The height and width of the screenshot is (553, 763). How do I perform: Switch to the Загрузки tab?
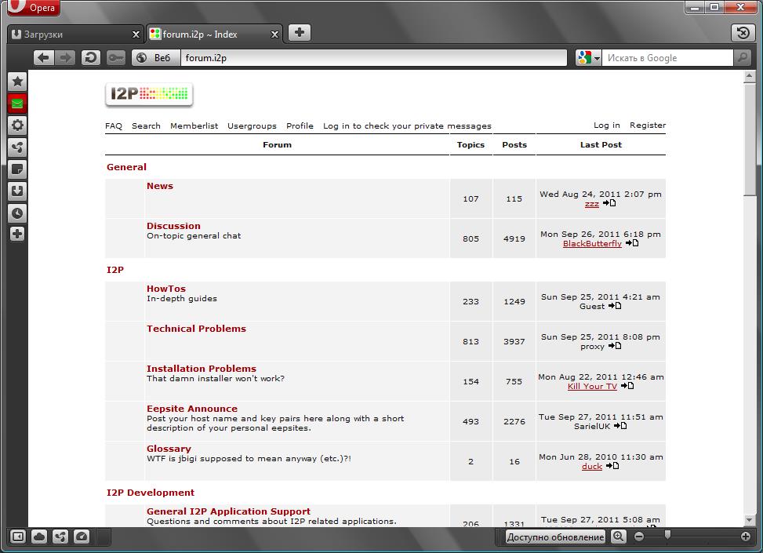point(71,35)
